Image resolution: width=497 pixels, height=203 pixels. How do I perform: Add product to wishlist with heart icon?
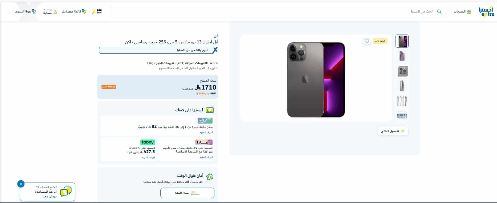[367, 41]
